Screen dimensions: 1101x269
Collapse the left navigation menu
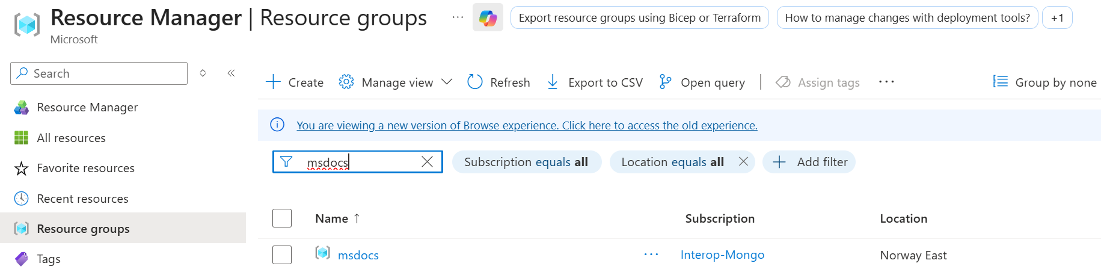coord(231,73)
